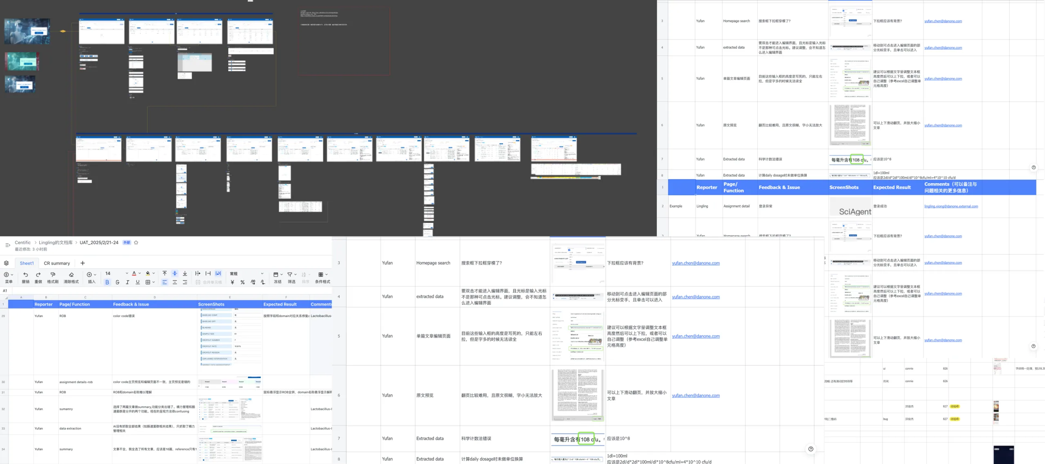Toggle italic formatting
Viewport: 1045px width, 464px height.
pos(127,282)
